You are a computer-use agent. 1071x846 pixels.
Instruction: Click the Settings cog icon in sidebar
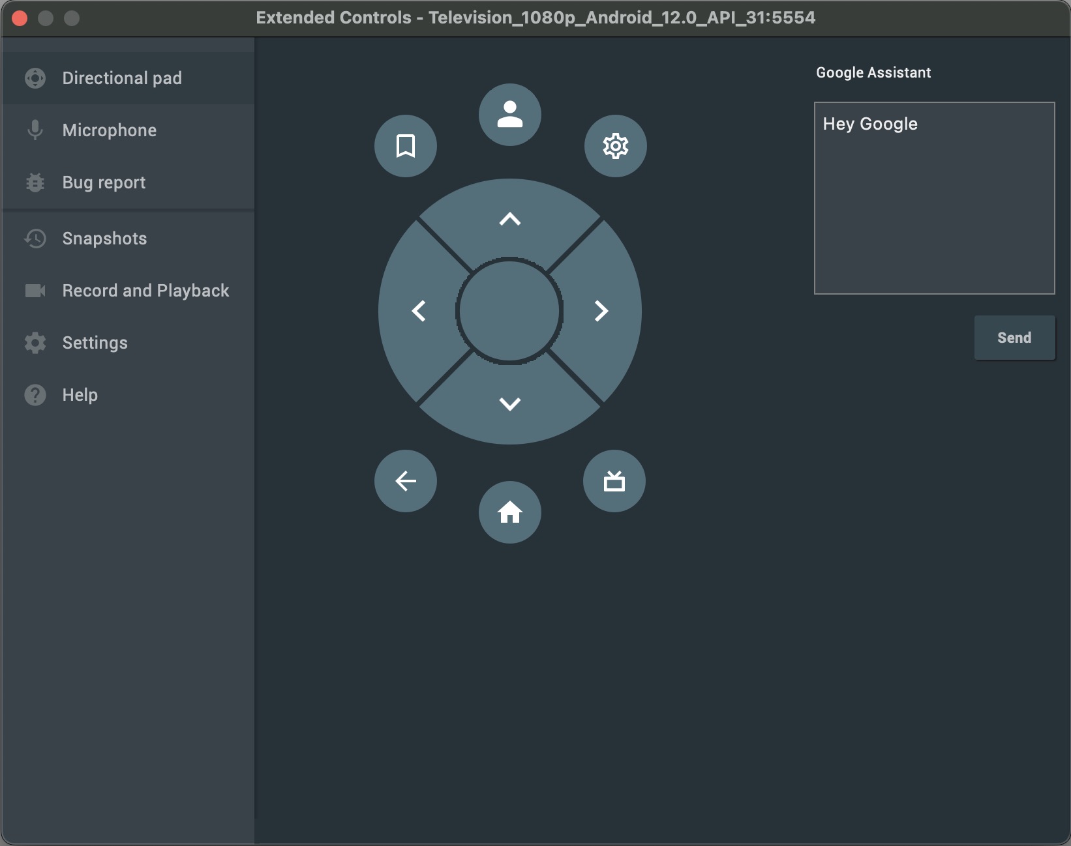[x=35, y=343]
